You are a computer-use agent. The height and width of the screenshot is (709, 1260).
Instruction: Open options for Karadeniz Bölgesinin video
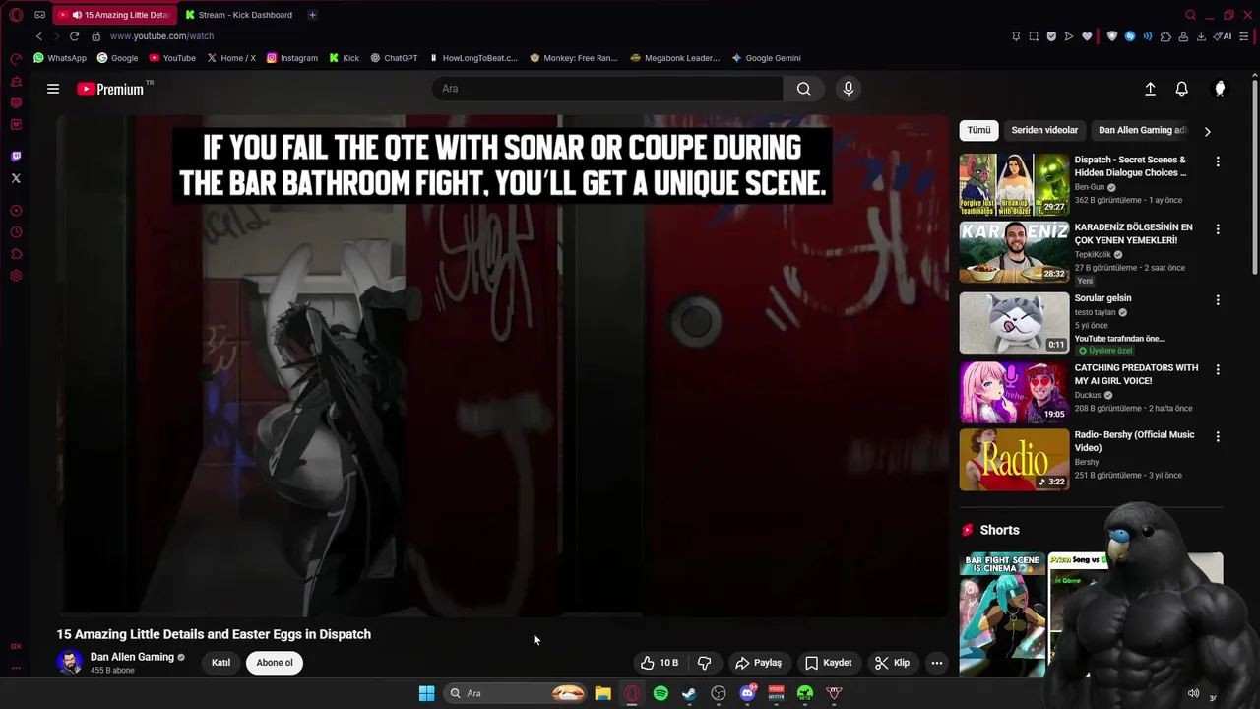coord(1218,229)
